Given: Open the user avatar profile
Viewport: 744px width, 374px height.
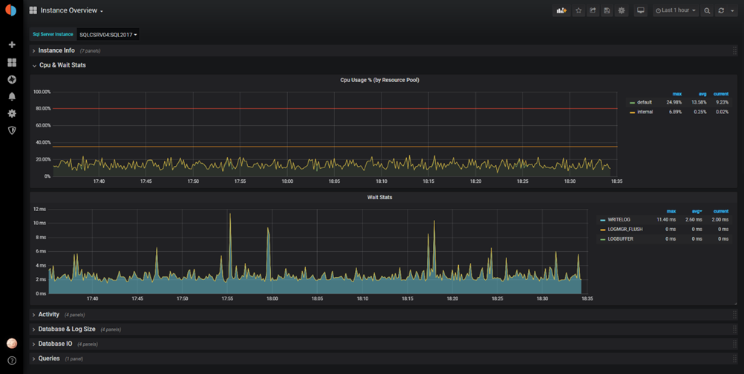Looking at the screenshot, I should [x=12, y=344].
